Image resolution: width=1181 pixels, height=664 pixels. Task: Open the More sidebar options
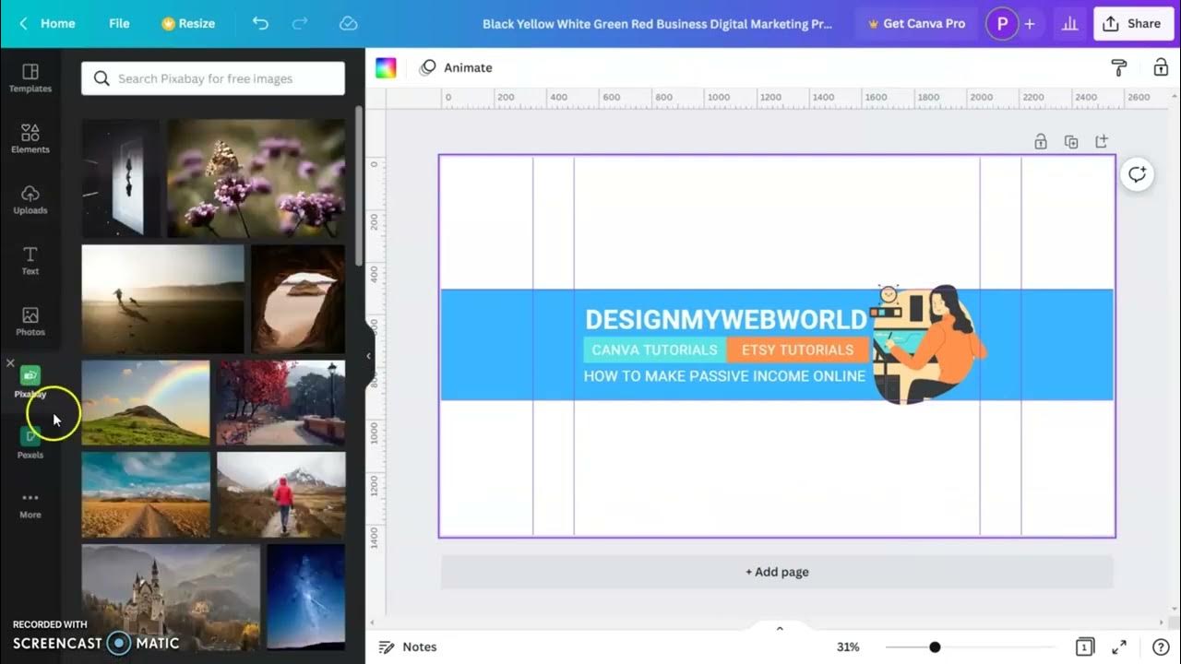[x=30, y=504]
